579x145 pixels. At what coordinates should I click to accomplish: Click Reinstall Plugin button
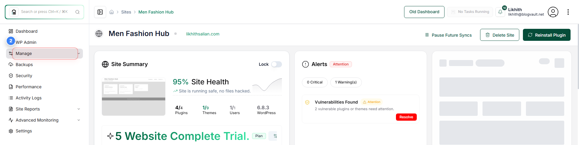(546, 35)
